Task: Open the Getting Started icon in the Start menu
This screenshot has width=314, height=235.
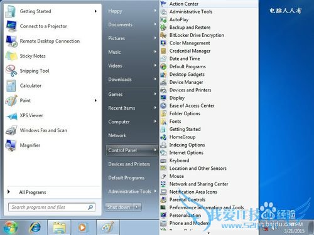Action: [11, 11]
